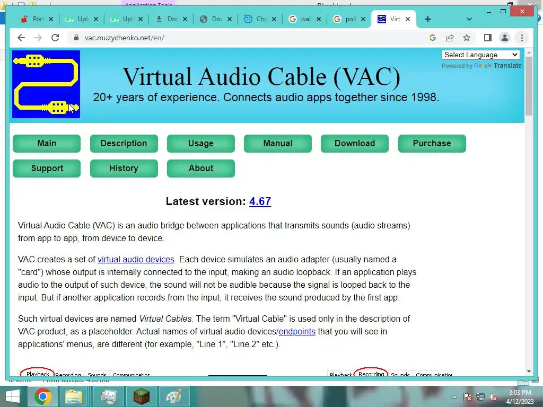543x407 pixels.
Task: Click the Translate text under language selector
Action: tap(507, 66)
